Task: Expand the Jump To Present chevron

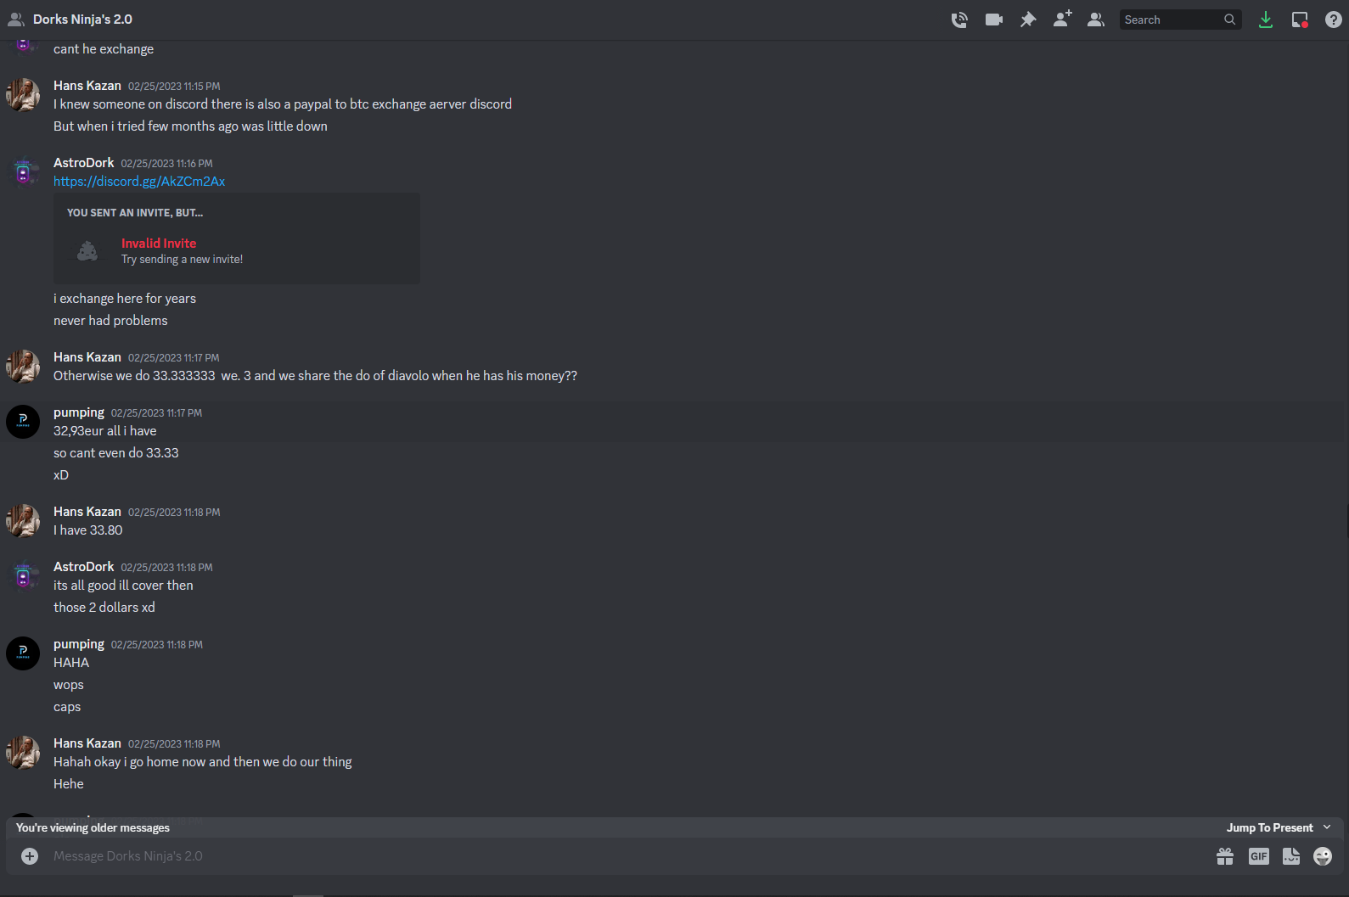Action: click(1327, 827)
